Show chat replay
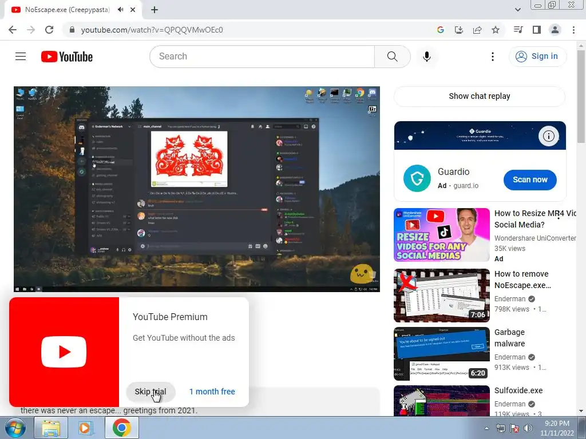The width and height of the screenshot is (586, 439). 480,96
